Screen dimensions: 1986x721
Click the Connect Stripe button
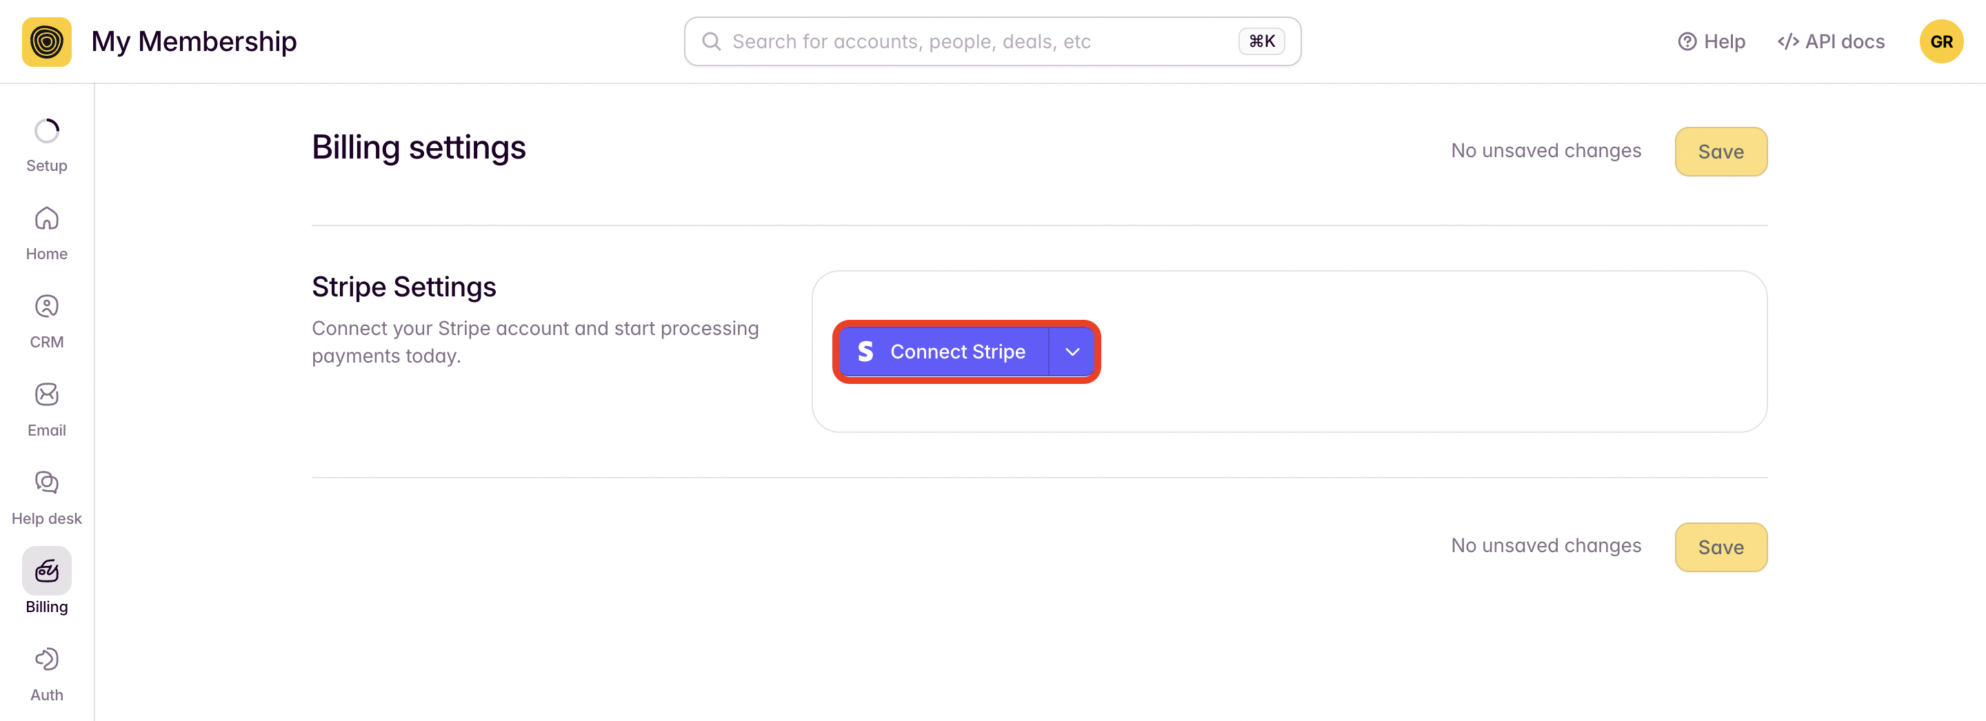point(943,352)
